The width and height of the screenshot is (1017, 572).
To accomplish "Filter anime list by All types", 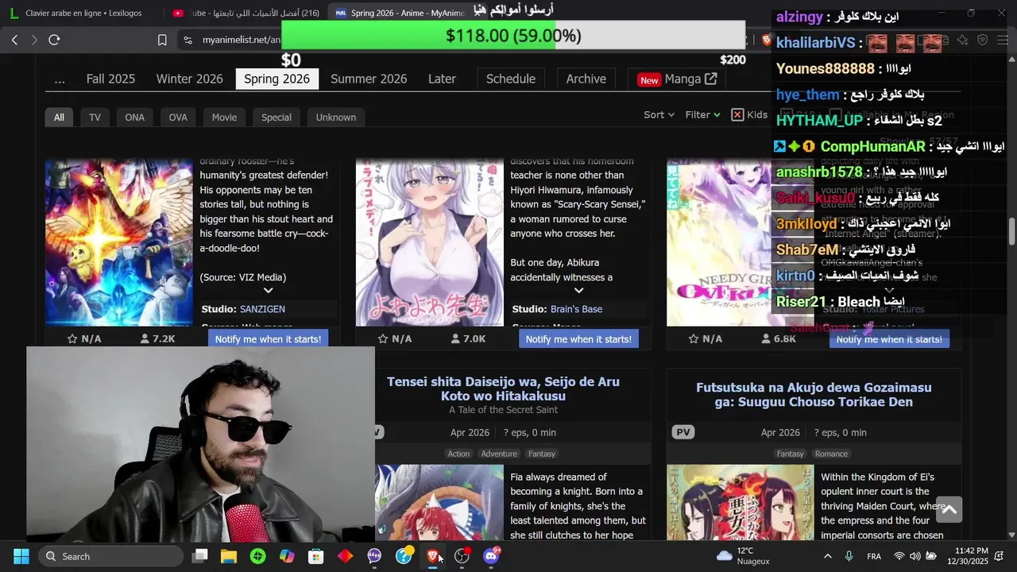I will 59,117.
